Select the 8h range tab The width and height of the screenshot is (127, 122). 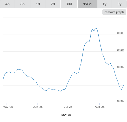pos(23,4)
